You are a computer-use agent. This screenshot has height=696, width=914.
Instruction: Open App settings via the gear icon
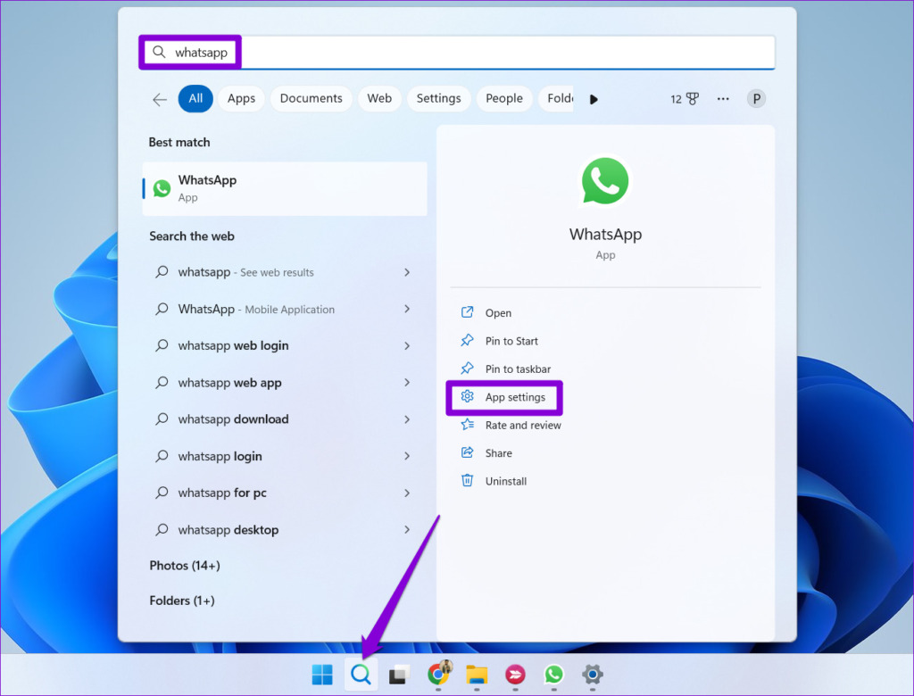(x=468, y=397)
